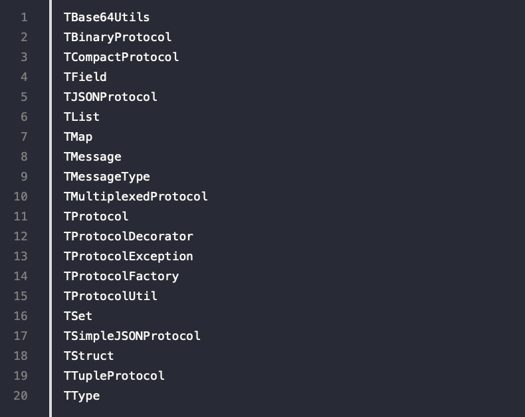Select the TStruct line
Image resolution: width=525 pixels, height=417 pixels.
(89, 356)
